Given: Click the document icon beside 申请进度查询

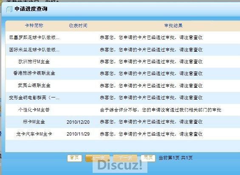Looking at the screenshot, I should click(x=9, y=9).
